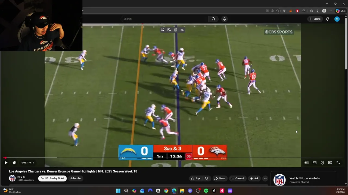The image size is (348, 195).
Task: Play the paused YouTube video
Action: 6,163
